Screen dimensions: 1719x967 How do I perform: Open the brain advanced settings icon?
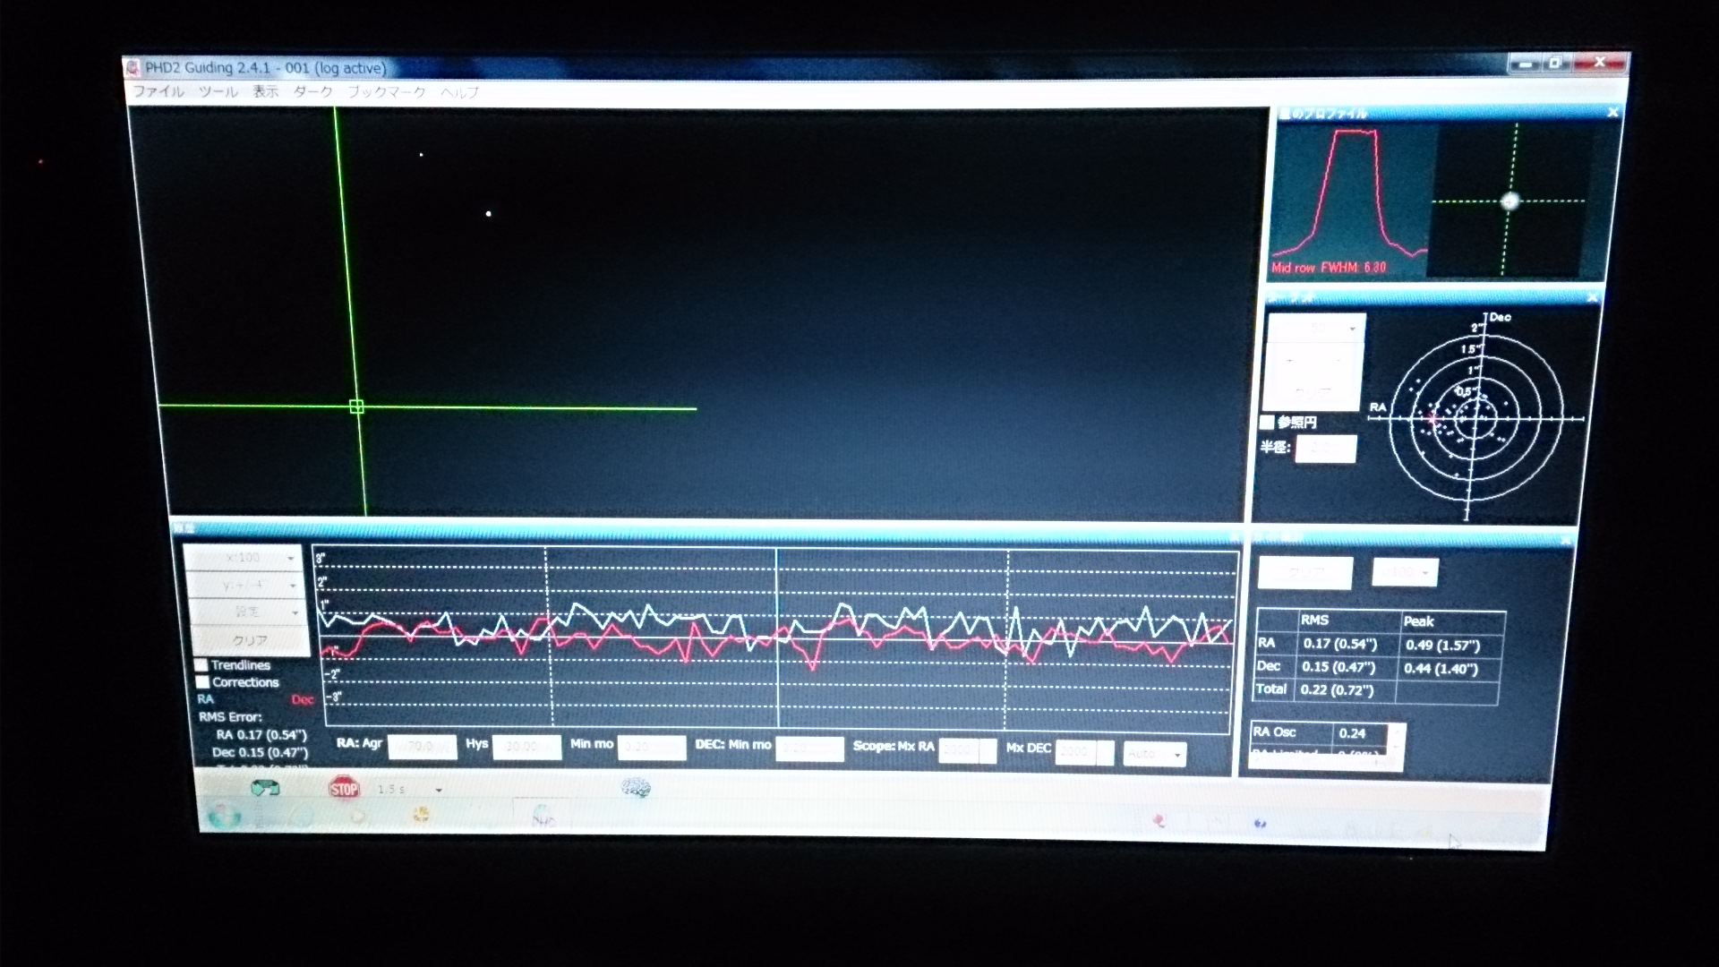click(636, 787)
